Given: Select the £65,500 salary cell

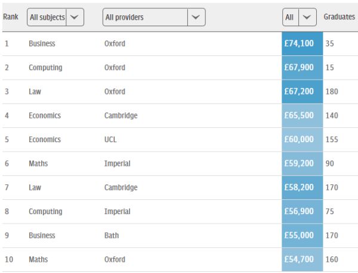Looking at the screenshot, I should (x=302, y=115).
